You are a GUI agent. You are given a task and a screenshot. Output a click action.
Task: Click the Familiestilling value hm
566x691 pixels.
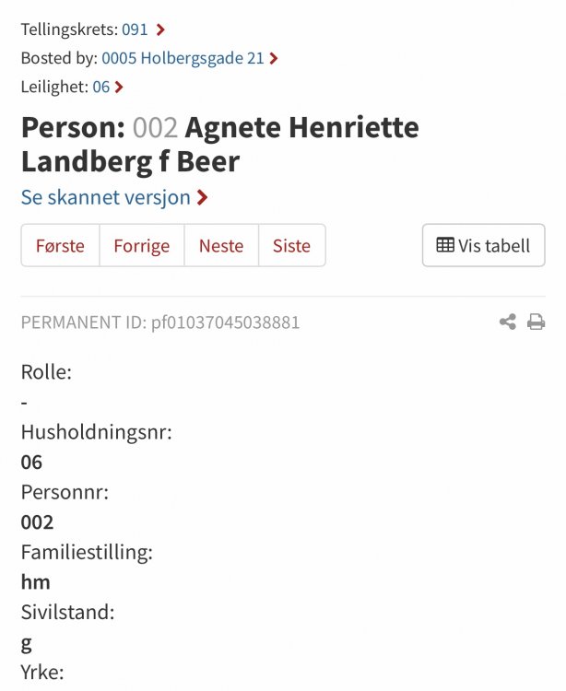pyautogui.click(x=35, y=582)
